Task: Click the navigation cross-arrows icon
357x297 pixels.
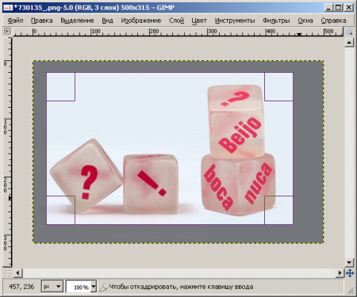Action: click(x=350, y=273)
